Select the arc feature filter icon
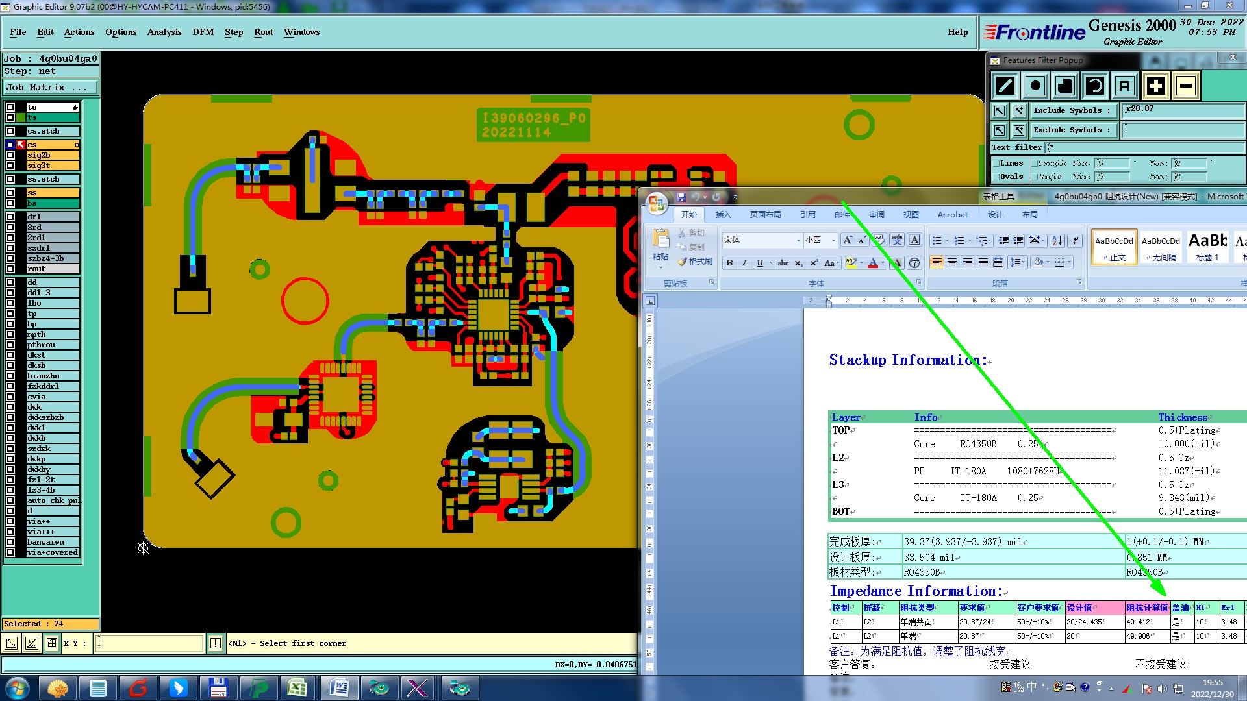The width and height of the screenshot is (1247, 701). coord(1095,86)
